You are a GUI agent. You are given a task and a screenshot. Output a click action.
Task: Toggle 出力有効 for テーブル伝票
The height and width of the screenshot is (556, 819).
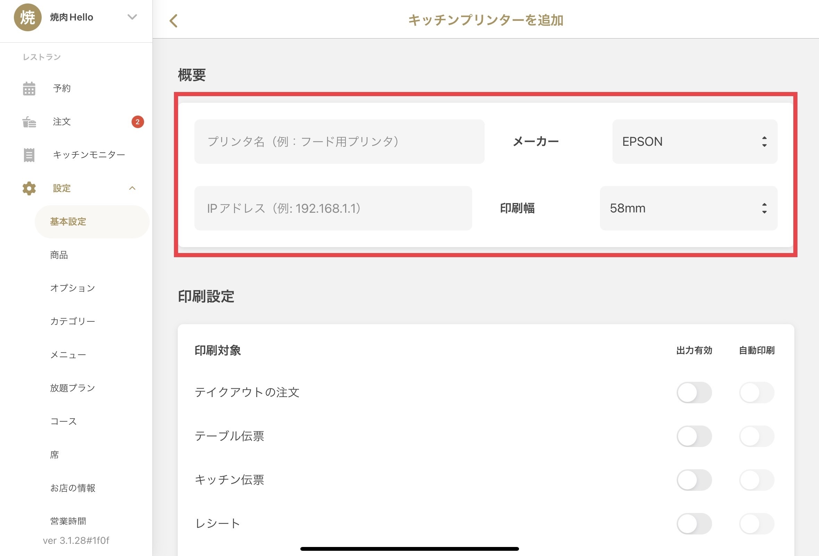[x=694, y=436]
